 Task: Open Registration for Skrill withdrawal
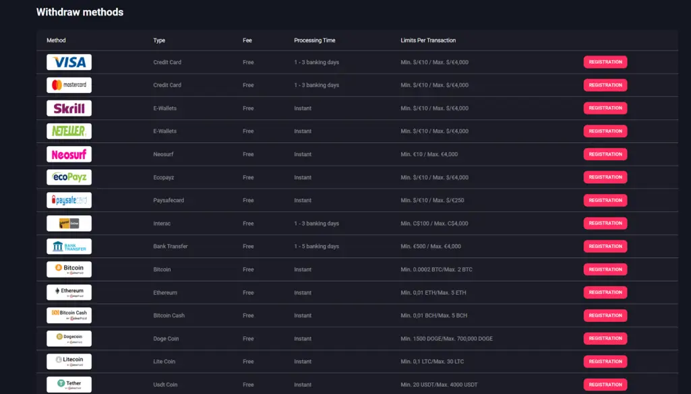point(605,108)
